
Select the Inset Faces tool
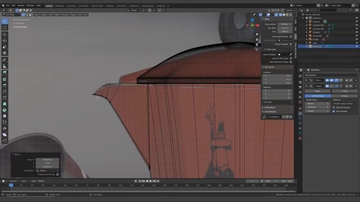click(4, 79)
